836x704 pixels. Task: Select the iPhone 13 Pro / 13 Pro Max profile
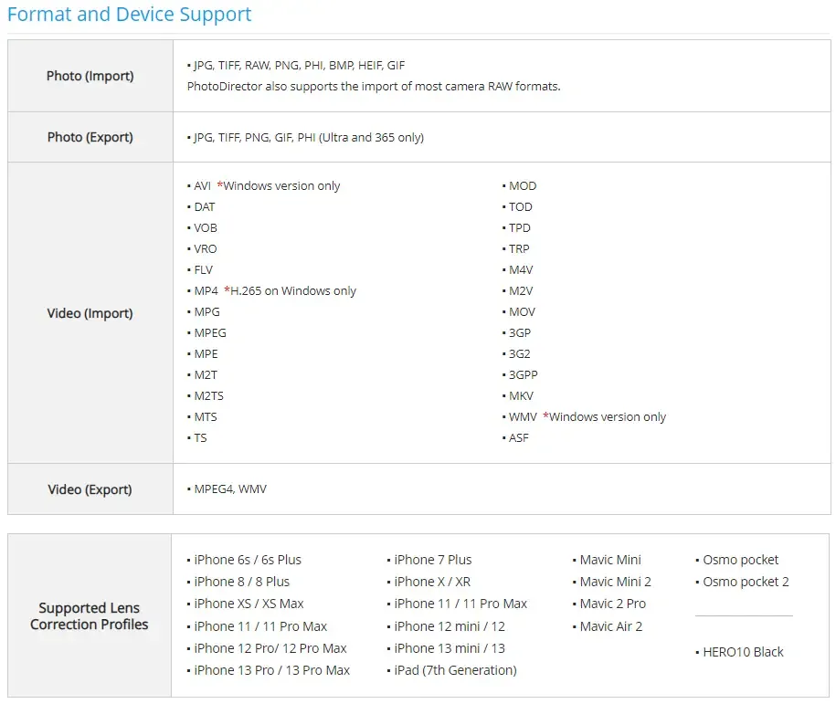pos(271,671)
